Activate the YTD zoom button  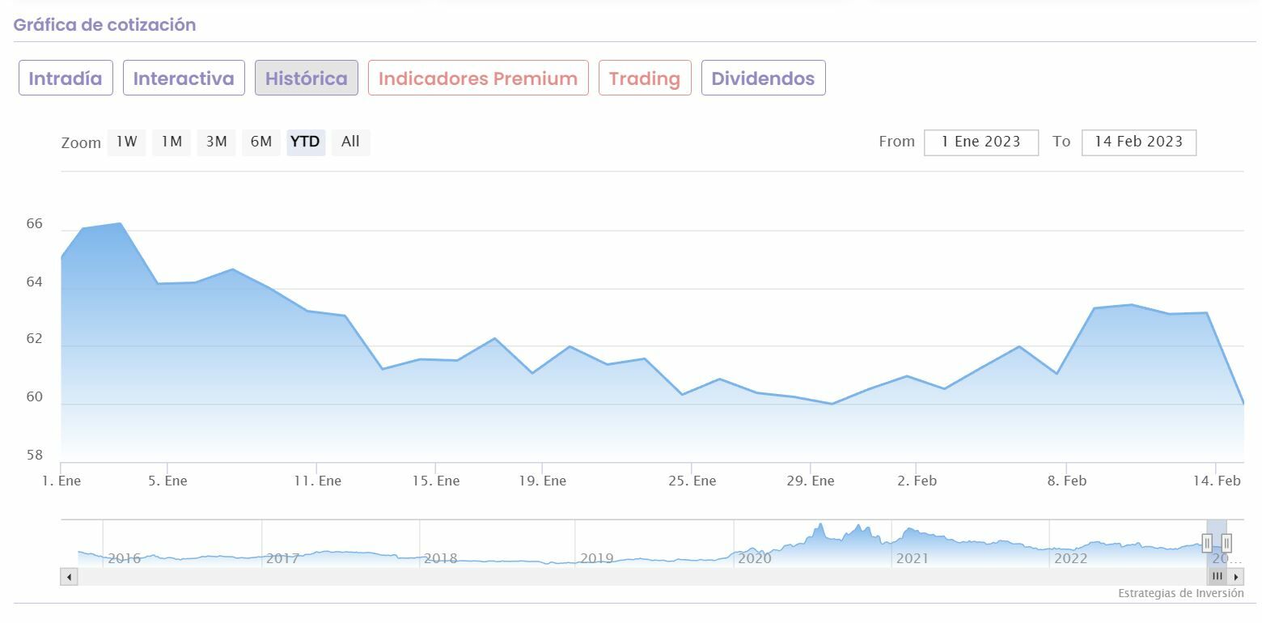click(305, 142)
